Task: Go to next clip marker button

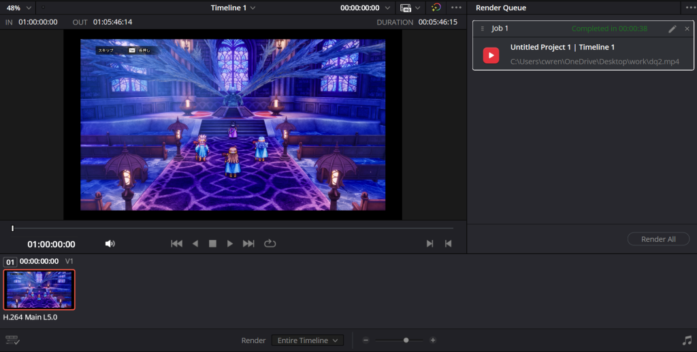Action: point(429,244)
